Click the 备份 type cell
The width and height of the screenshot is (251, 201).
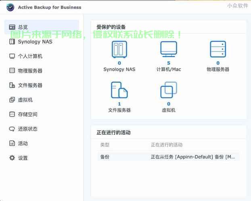point(105,157)
